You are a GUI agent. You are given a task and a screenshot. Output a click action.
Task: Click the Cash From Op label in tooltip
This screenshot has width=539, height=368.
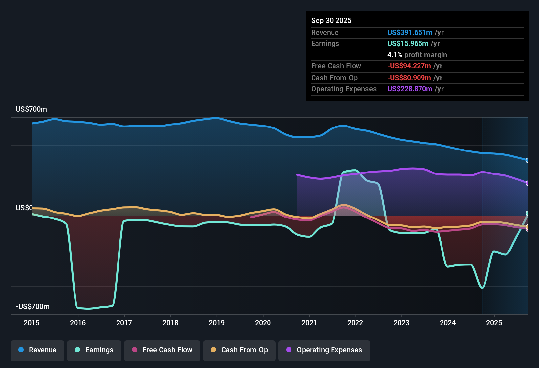pos(334,78)
